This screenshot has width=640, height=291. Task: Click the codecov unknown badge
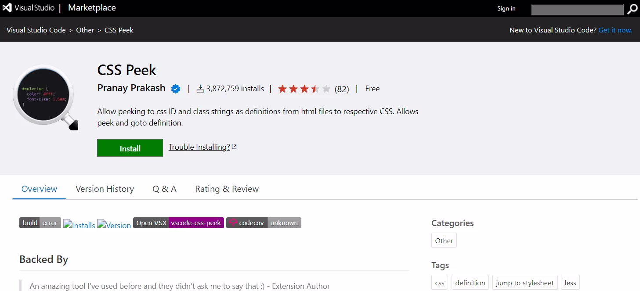[x=264, y=223]
